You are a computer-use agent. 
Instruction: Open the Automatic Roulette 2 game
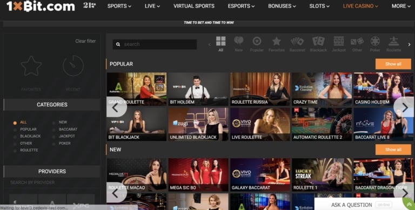click(x=322, y=124)
